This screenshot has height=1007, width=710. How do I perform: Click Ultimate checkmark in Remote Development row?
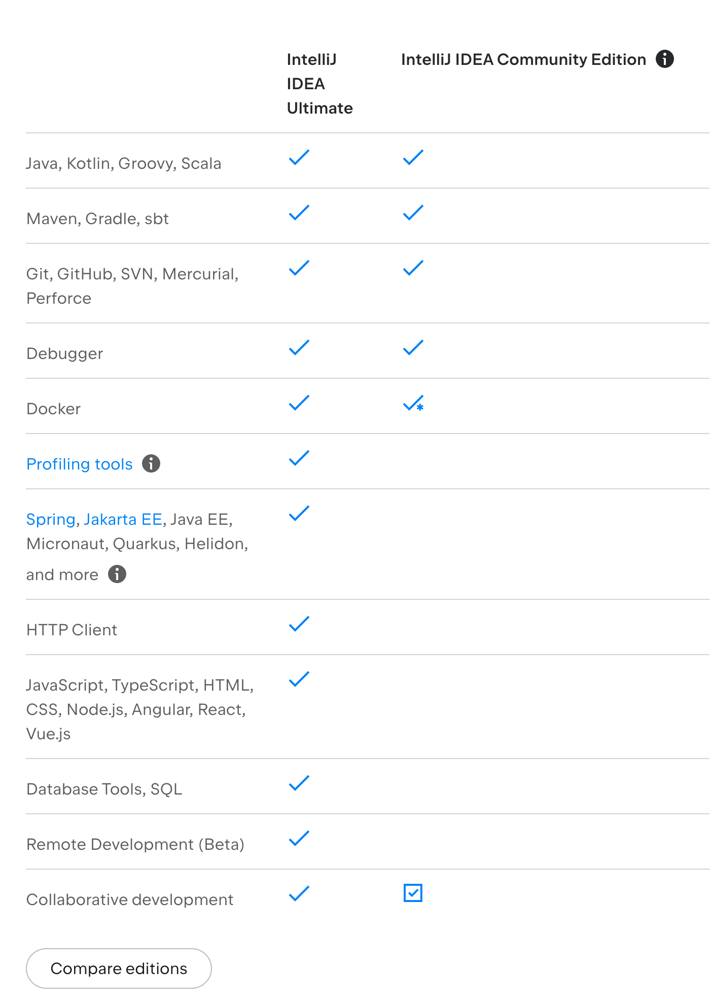pyautogui.click(x=299, y=839)
